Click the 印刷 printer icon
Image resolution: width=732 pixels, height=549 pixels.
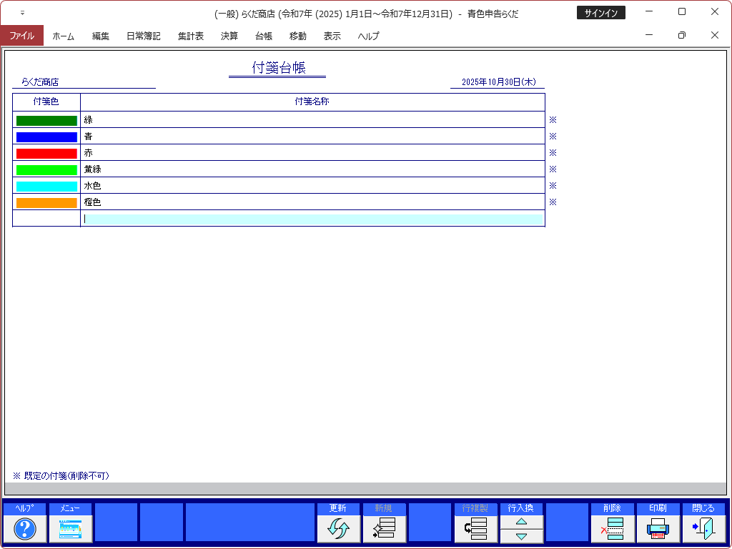(658, 529)
